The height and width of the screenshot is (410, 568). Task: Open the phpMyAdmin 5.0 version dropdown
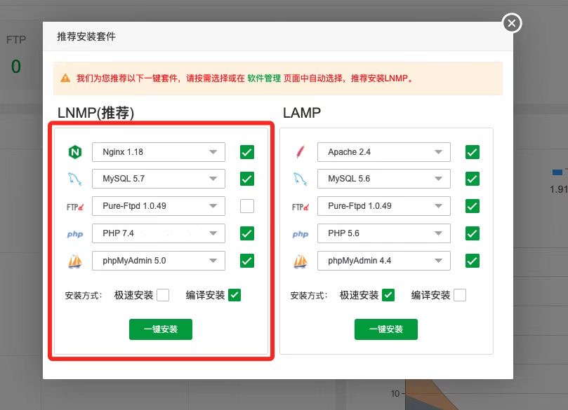(159, 261)
